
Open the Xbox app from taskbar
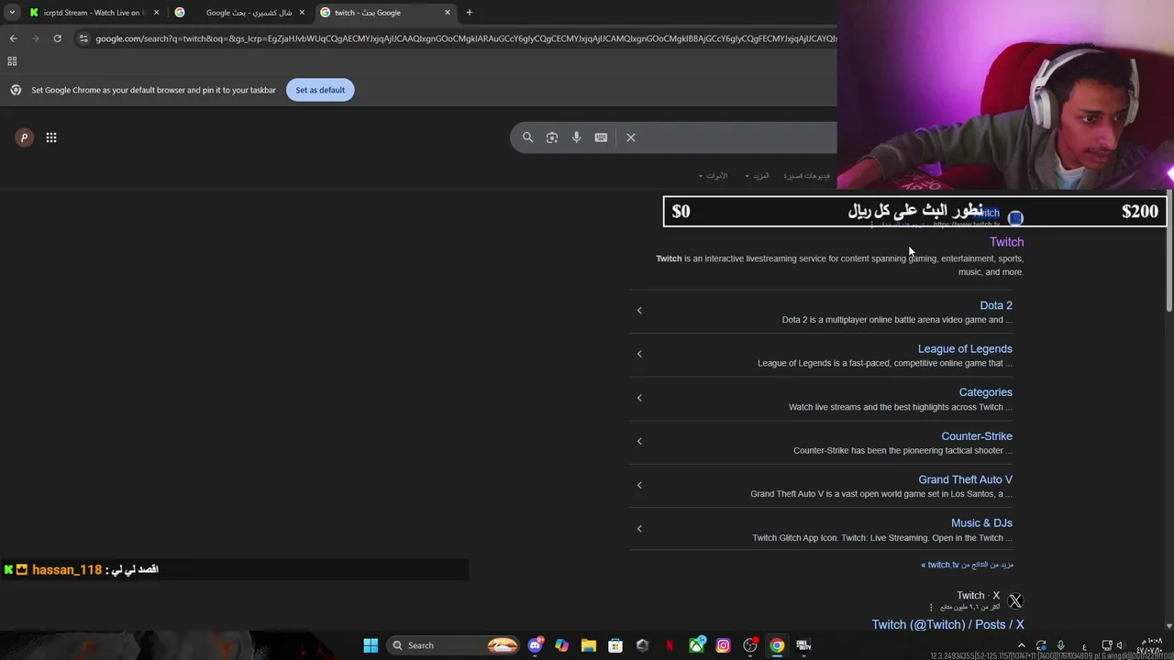pyautogui.click(x=697, y=645)
